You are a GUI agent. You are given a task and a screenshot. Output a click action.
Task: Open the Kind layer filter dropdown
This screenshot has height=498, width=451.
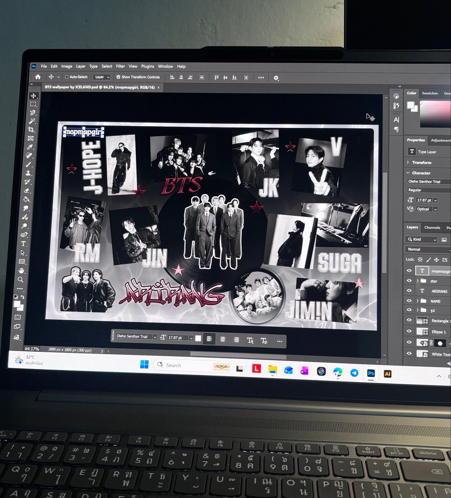(x=422, y=239)
